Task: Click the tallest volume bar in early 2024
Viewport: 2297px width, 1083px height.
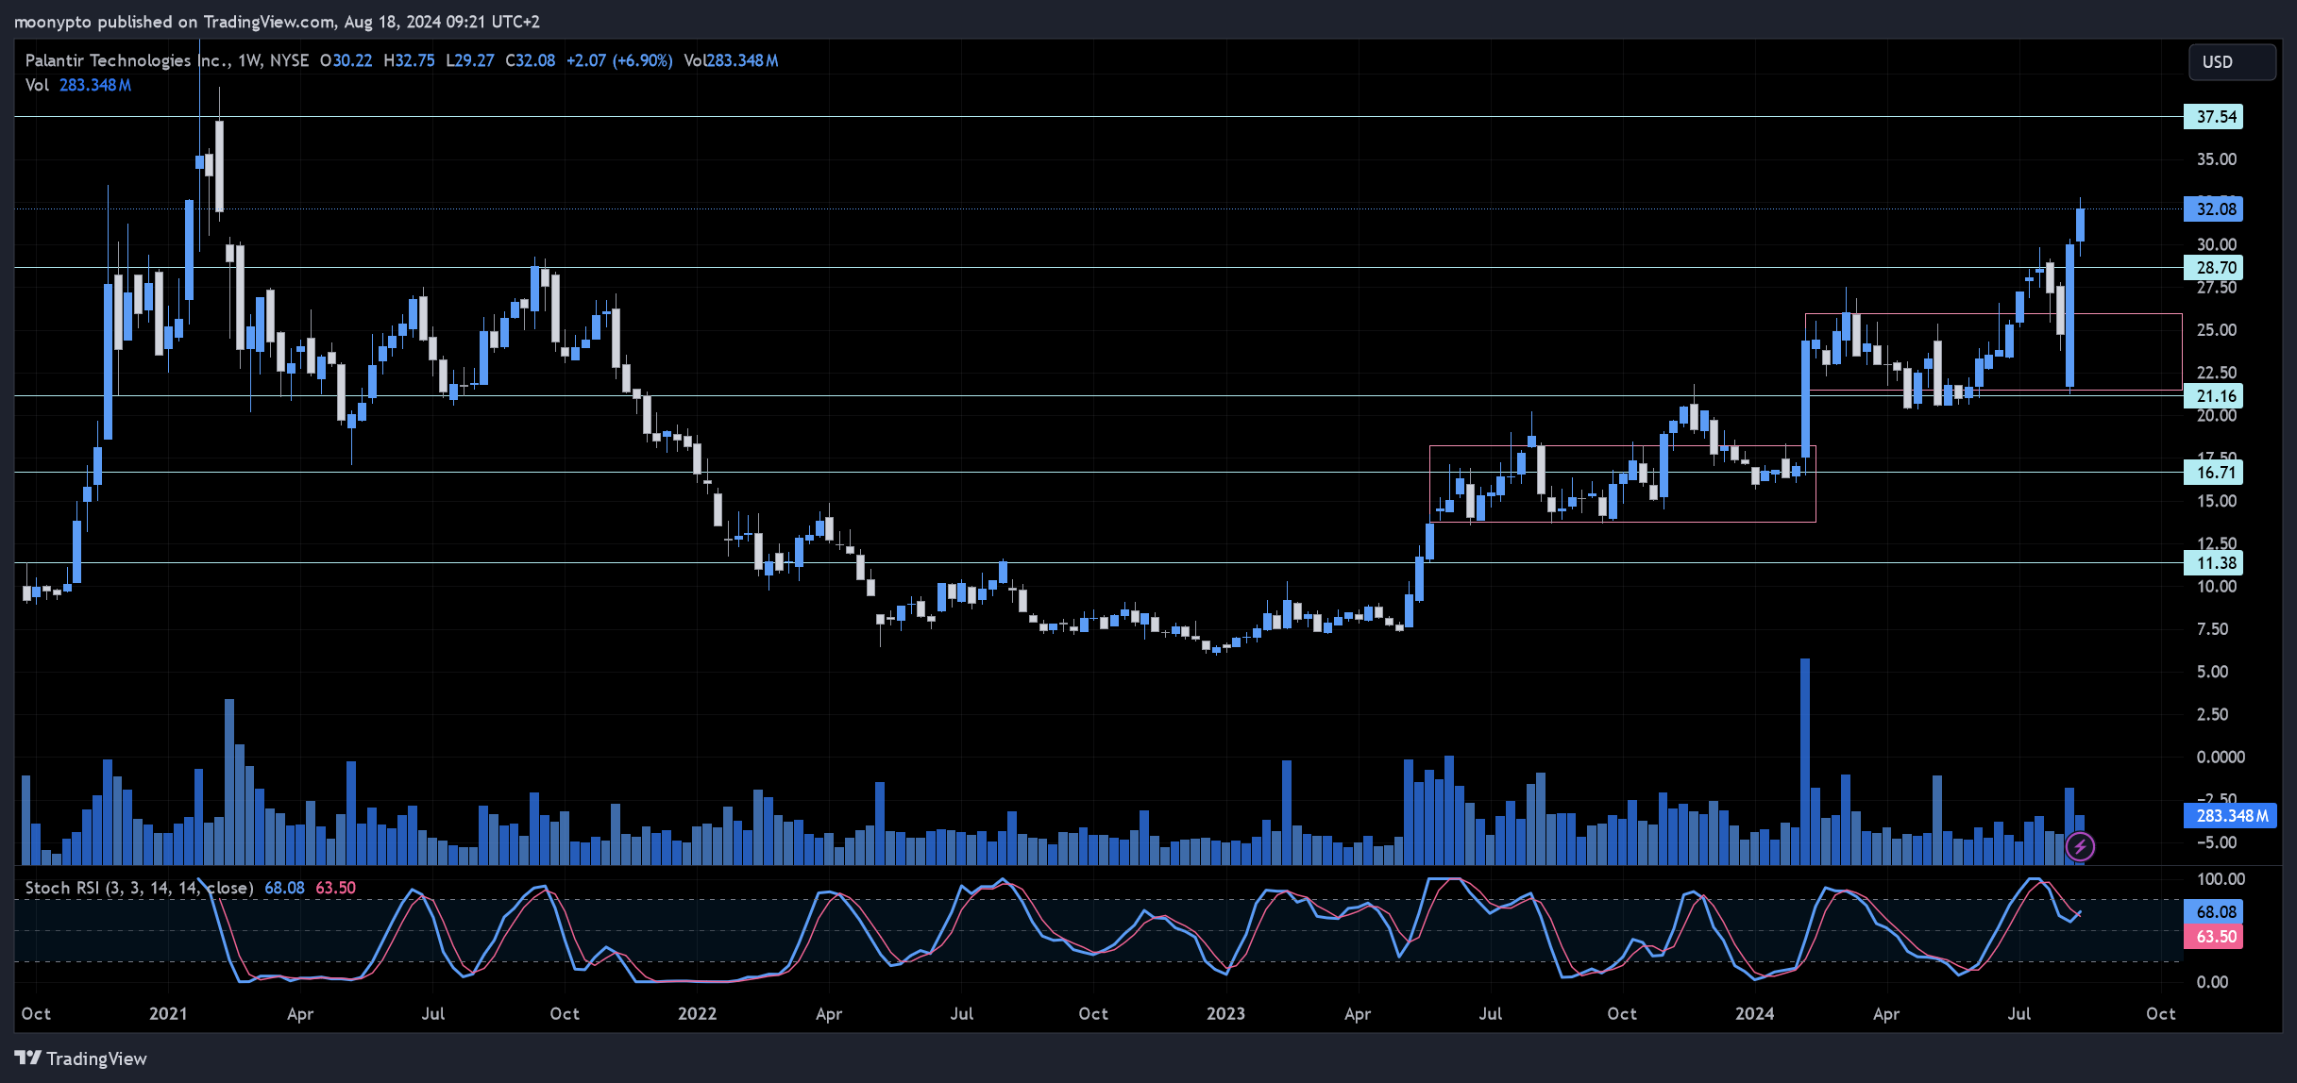Action: [x=1805, y=761]
